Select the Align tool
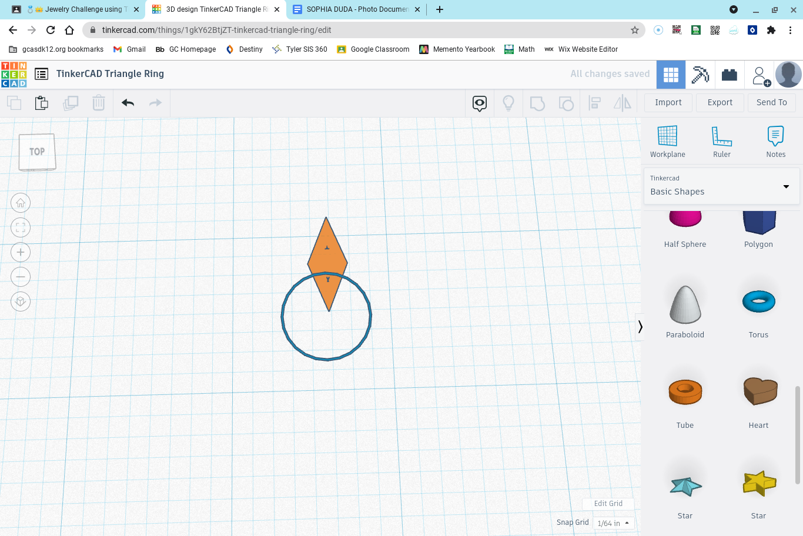803x536 pixels. point(594,103)
